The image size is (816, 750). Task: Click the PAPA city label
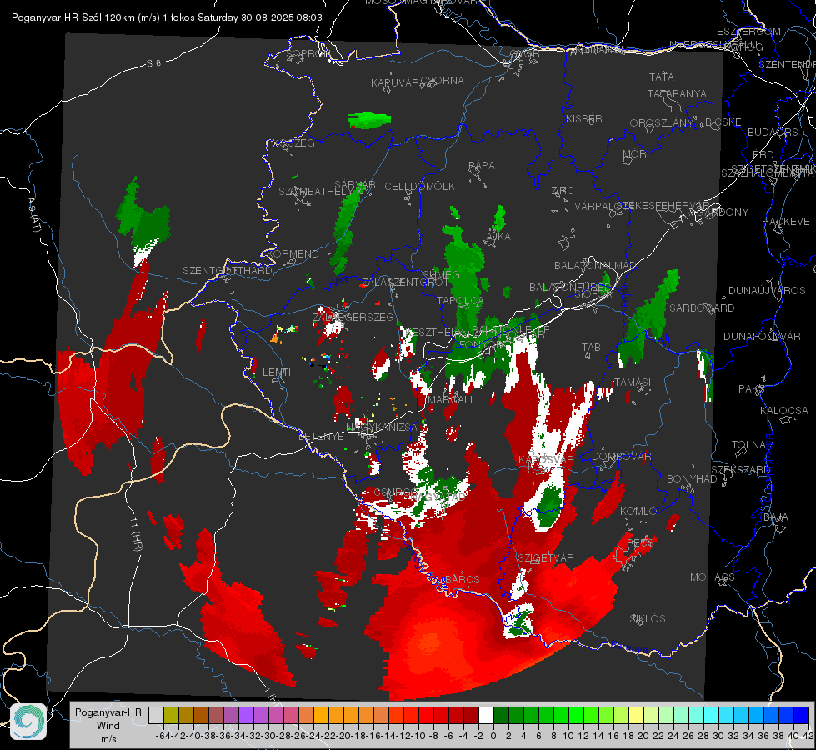point(482,165)
